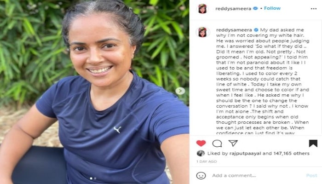
Task: Open comments via speech bubble icon
Action: pyautogui.click(x=217, y=144)
